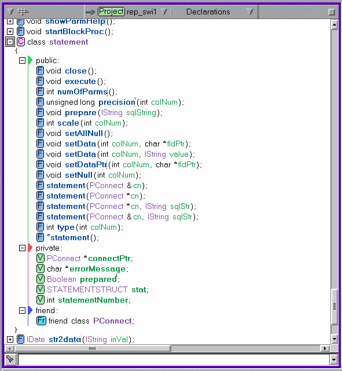Image resolution: width=342 pixels, height=371 pixels.
Task: Click the function icon next to execute()
Action: pyautogui.click(x=40, y=81)
